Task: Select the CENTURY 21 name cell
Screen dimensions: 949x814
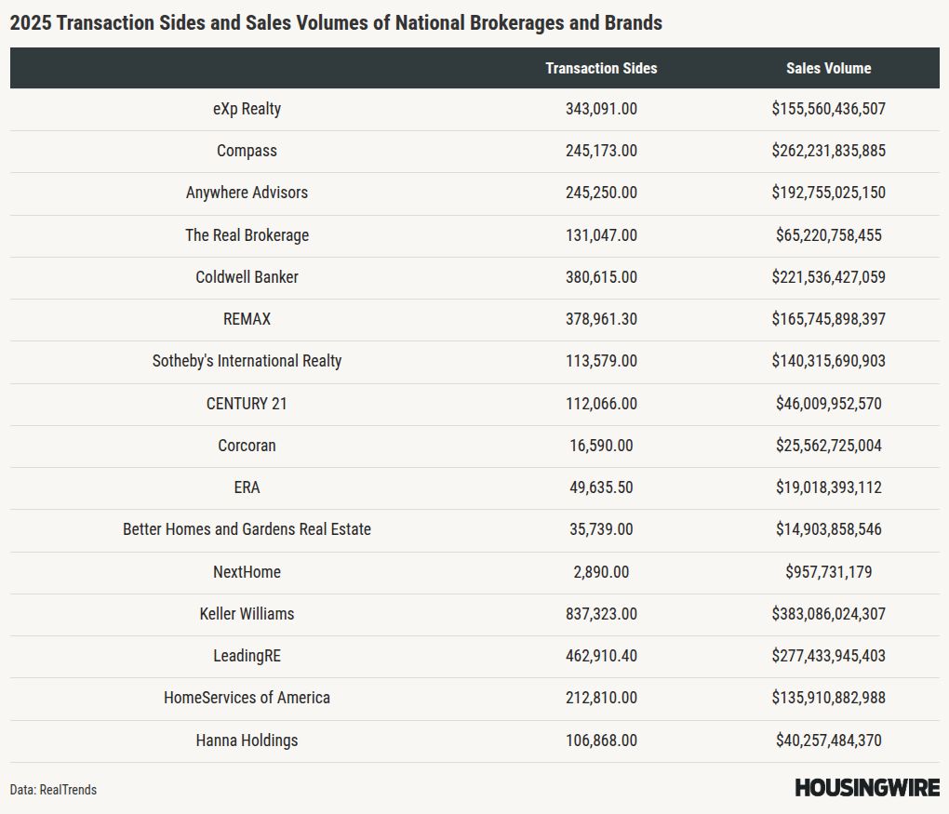Action: [247, 404]
